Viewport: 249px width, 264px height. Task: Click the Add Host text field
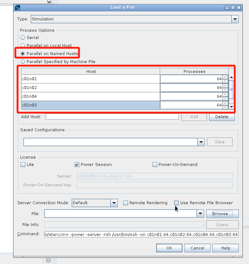point(112,117)
